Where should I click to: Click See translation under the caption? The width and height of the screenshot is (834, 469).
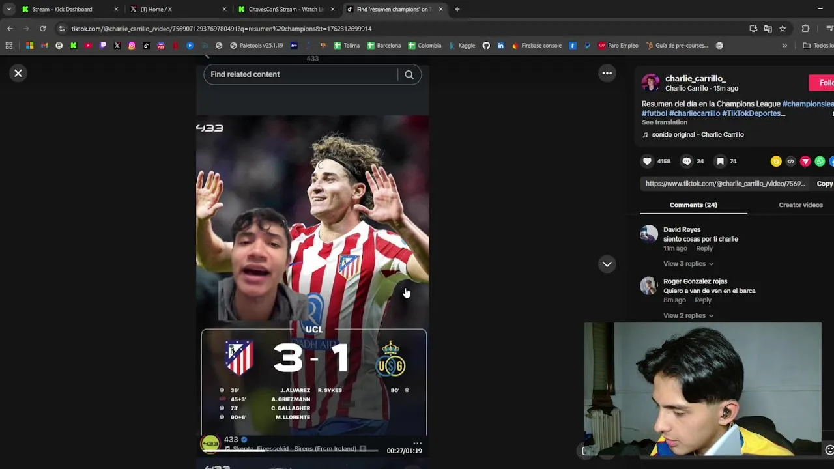(664, 122)
